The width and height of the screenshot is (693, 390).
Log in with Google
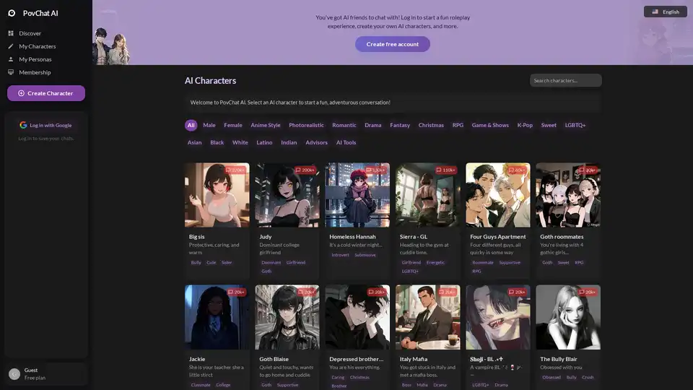coord(46,125)
